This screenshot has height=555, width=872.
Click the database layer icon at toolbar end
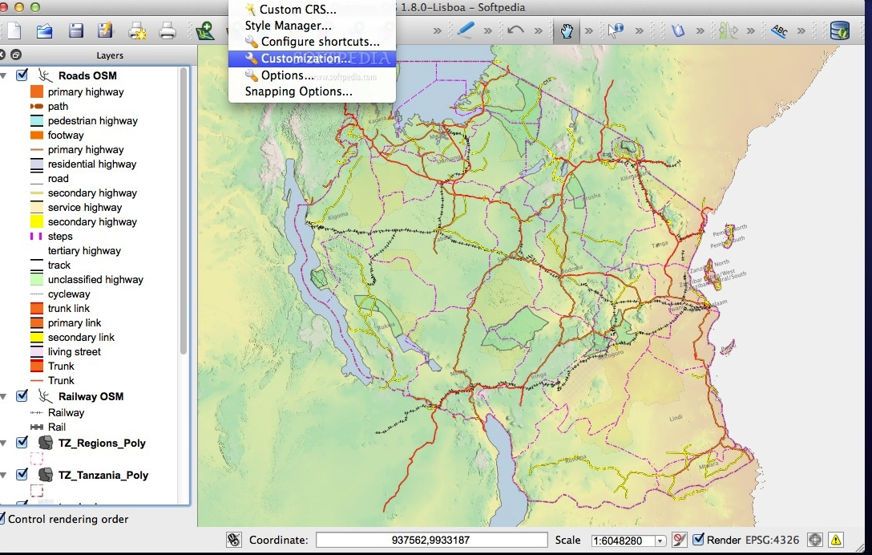pos(839,30)
